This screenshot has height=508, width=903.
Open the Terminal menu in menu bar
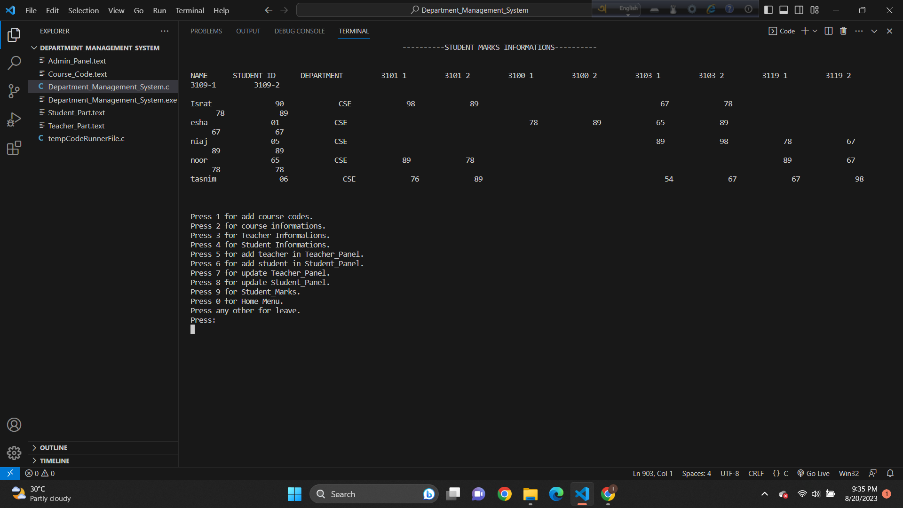click(x=189, y=10)
